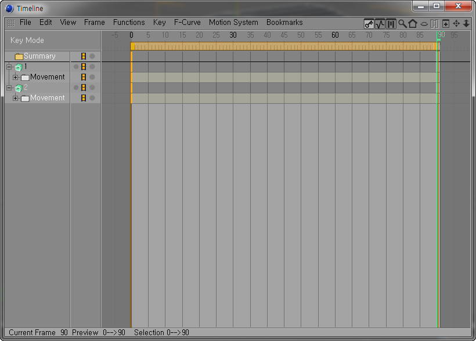The image size is (476, 341).
Task: Click the Current Frame 90 status text
Action: click(x=38, y=333)
